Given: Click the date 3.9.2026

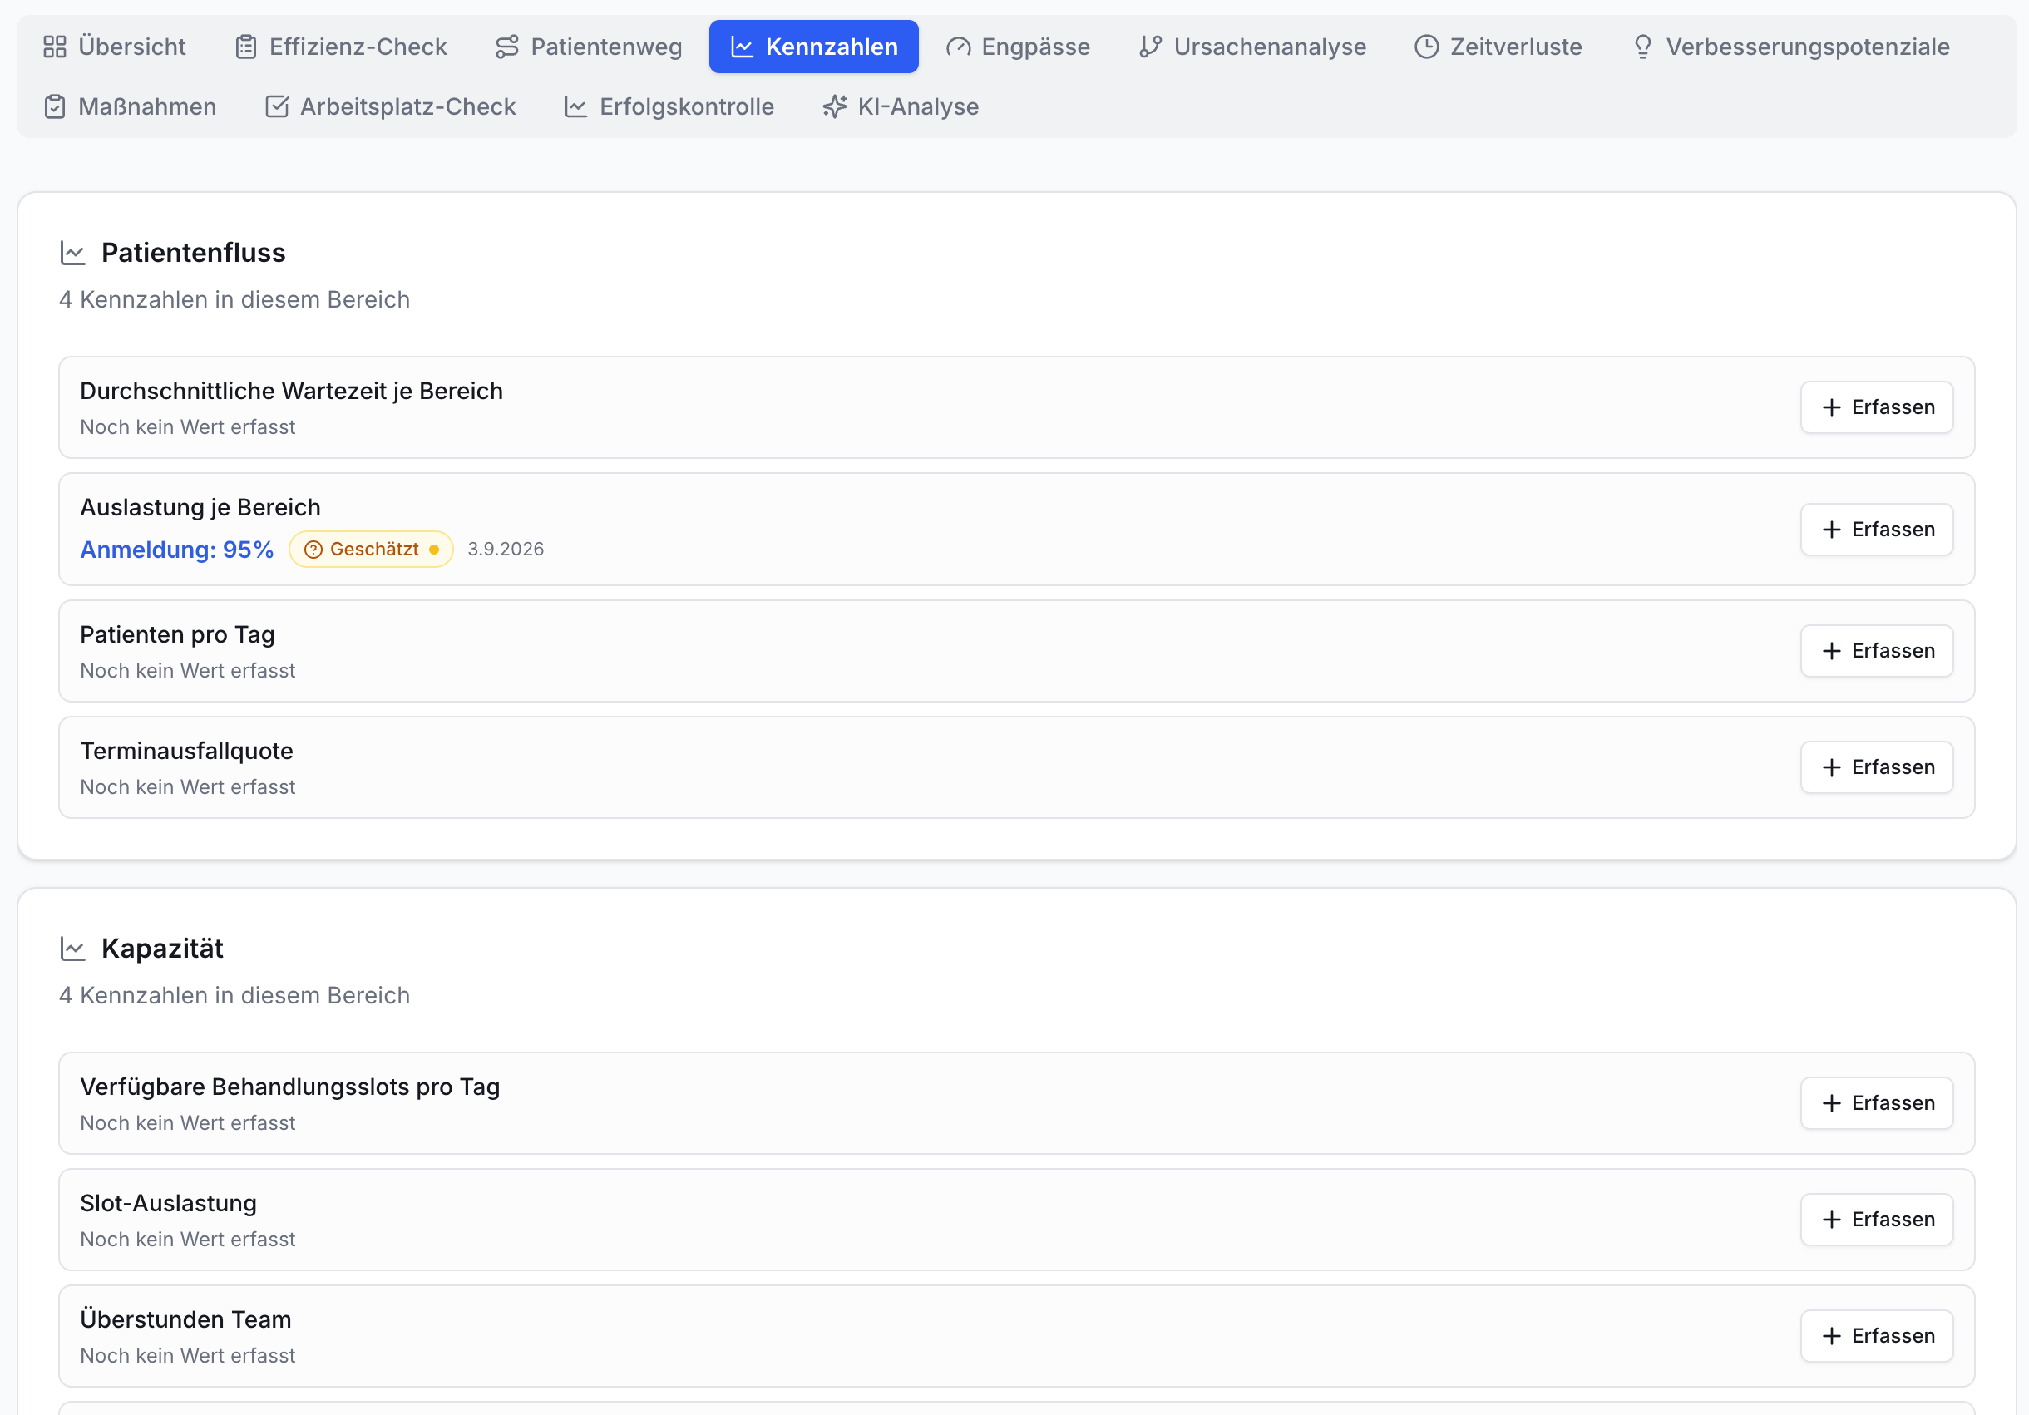Looking at the screenshot, I should click(x=506, y=550).
